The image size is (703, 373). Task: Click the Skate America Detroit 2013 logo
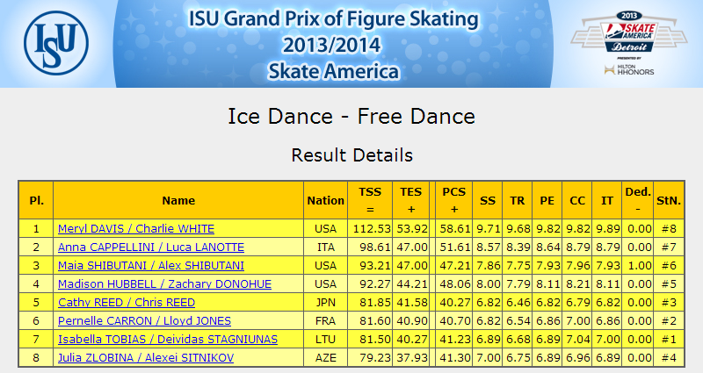[x=628, y=32]
